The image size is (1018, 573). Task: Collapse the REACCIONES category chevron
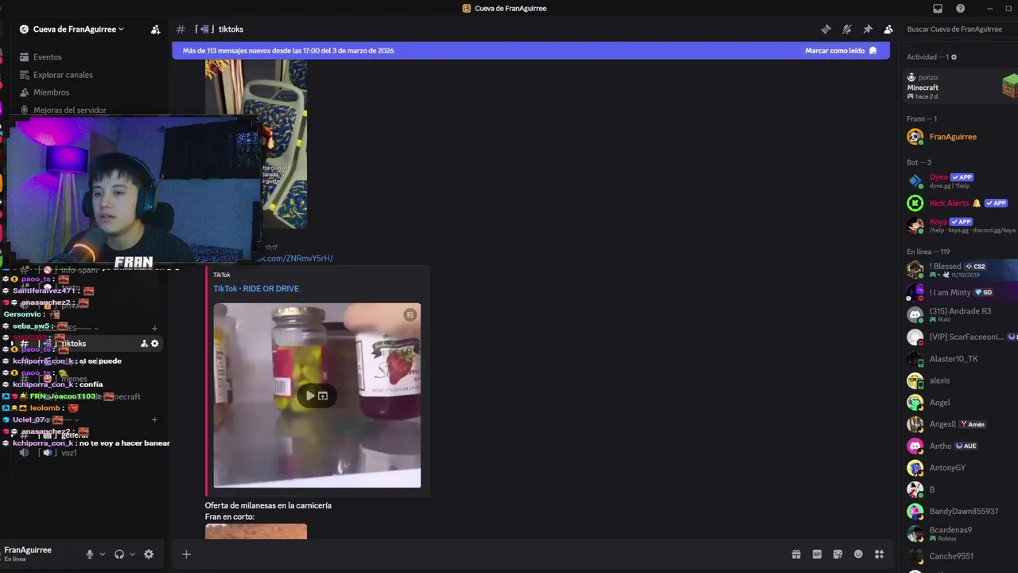tap(96, 328)
